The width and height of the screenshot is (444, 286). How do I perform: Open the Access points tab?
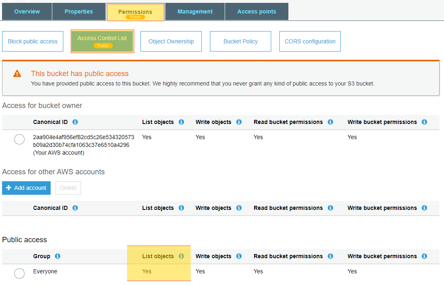[257, 11]
